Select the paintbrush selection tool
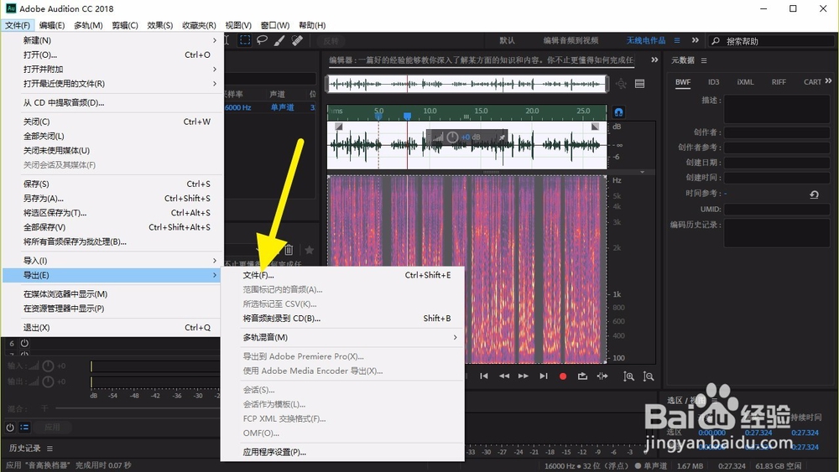The image size is (839, 472). click(279, 40)
